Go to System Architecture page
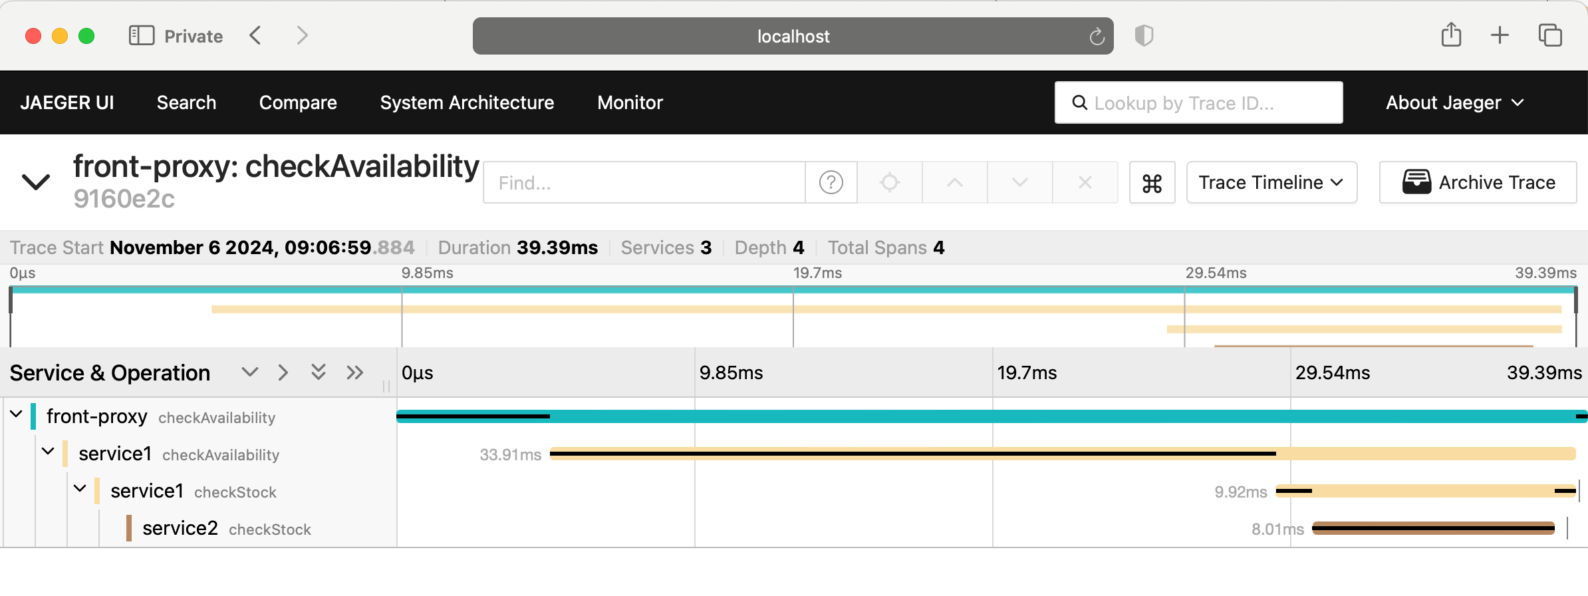Image resolution: width=1588 pixels, height=596 pixels. [467, 103]
